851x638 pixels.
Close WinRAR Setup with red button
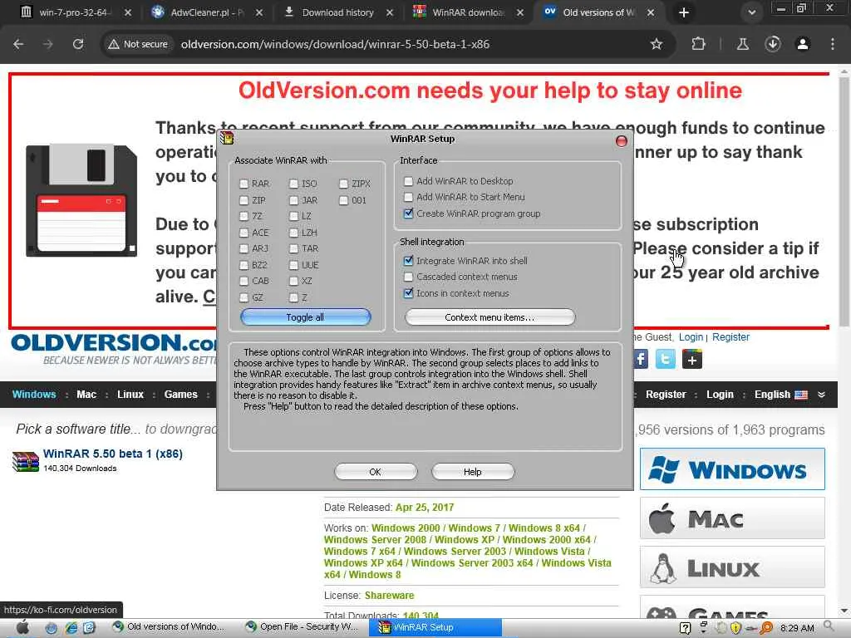622,141
